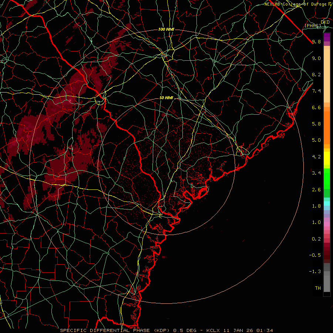Click the 6.6 scale value

(x=316, y=107)
